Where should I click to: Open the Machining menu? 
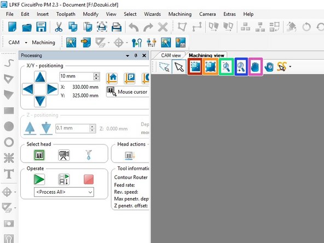click(180, 14)
